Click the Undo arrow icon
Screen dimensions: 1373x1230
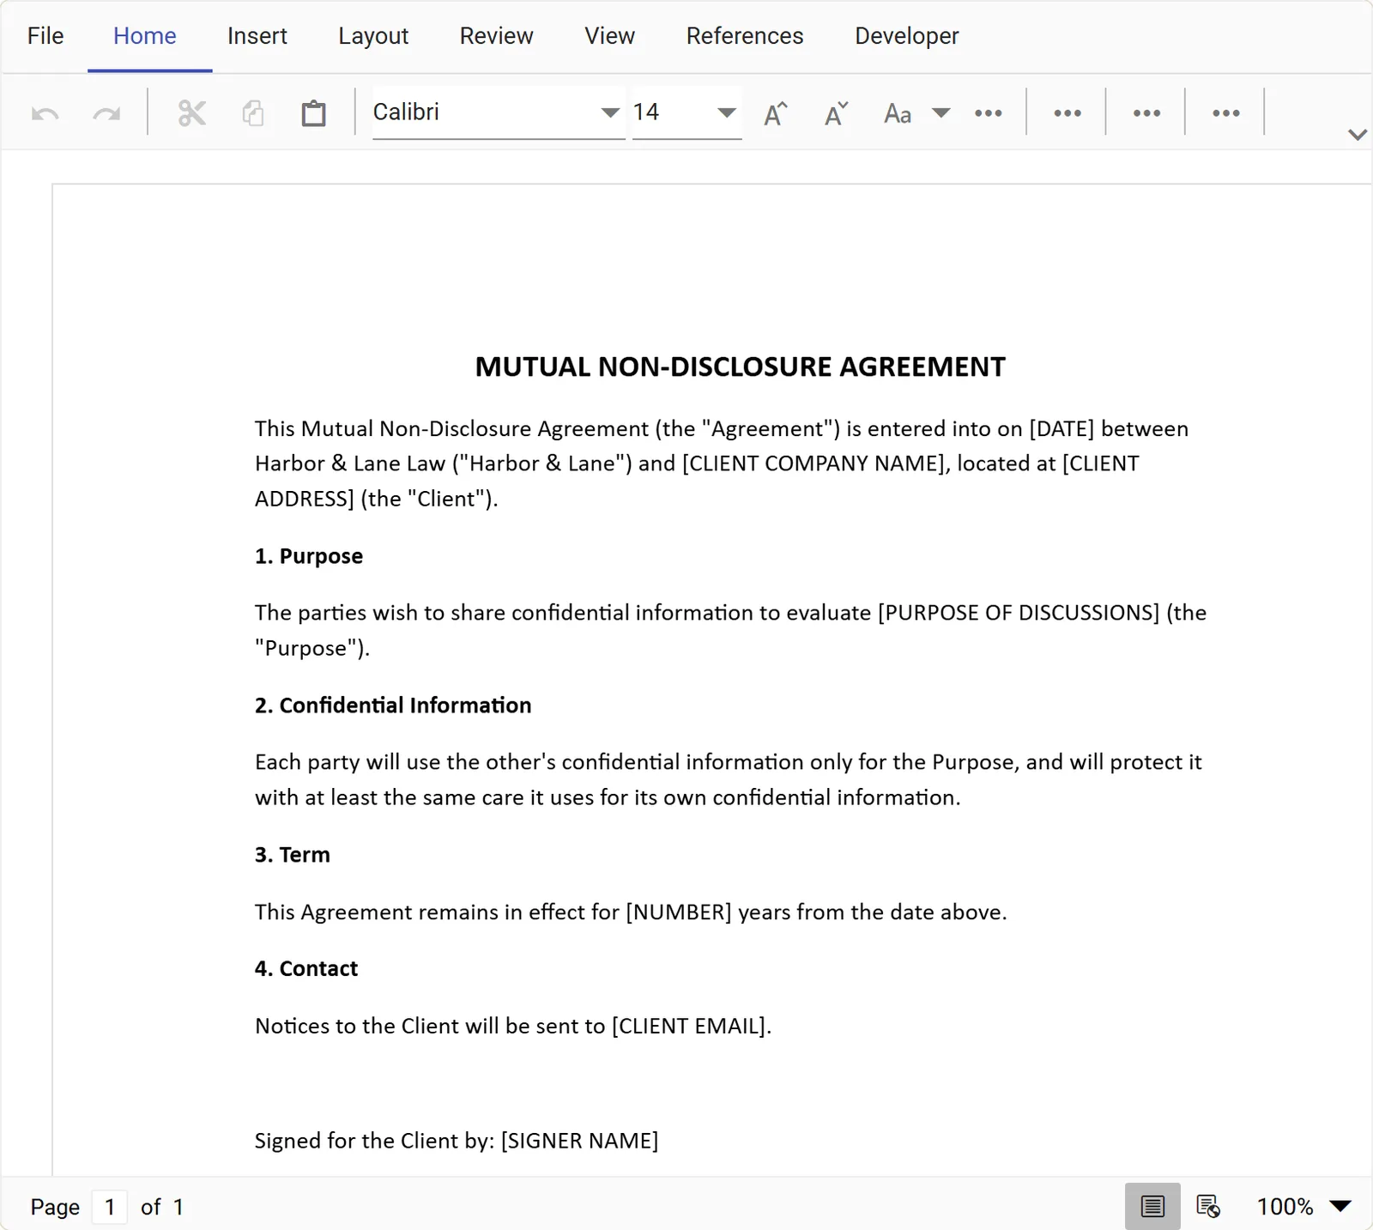tap(45, 113)
